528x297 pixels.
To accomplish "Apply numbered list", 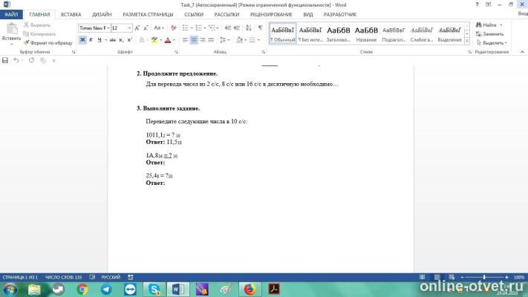I will pyautogui.click(x=199, y=27).
